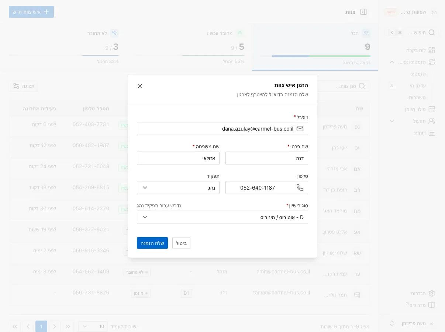Click the פעילות אחרונה column header
This screenshot has width=445, height=332.
pyautogui.click(x=39, y=108)
